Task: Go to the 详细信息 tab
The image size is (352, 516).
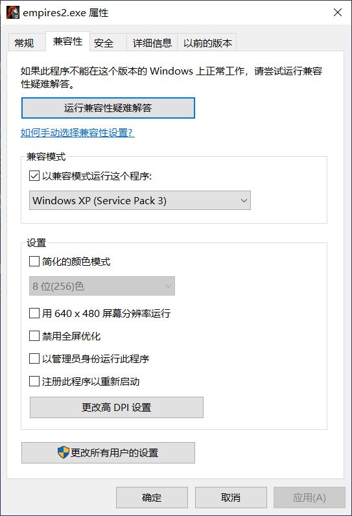Action: (152, 42)
